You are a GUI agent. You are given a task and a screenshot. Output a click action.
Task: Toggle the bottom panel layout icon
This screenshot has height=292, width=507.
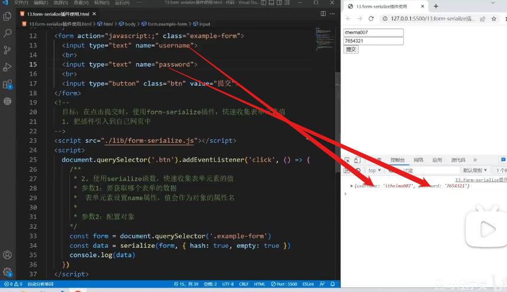click(272, 2)
